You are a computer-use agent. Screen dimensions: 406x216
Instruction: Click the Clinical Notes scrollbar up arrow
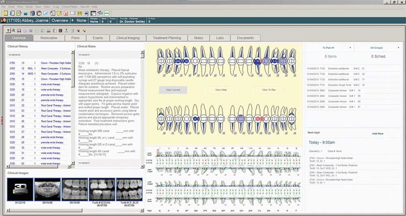pyautogui.click(x=142, y=52)
